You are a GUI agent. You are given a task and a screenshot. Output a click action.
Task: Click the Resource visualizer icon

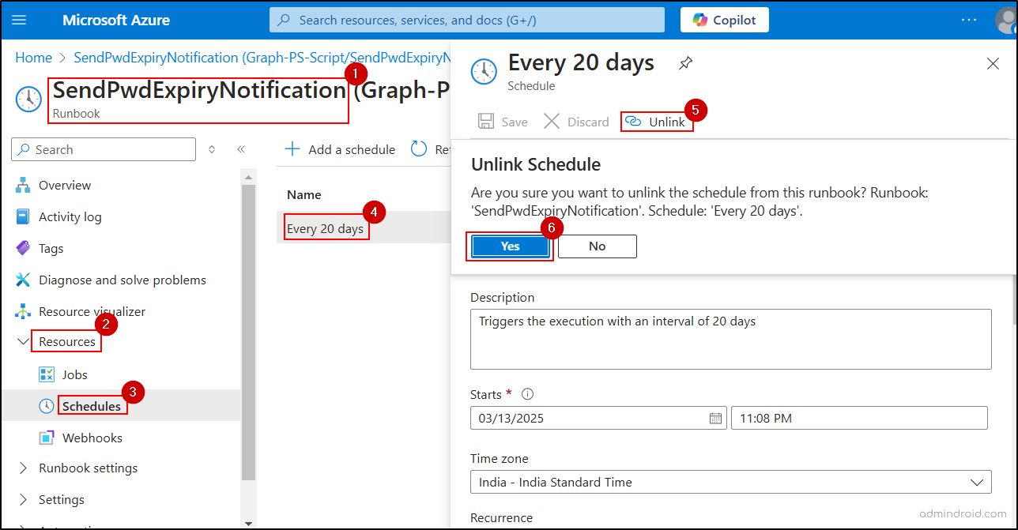coord(23,311)
